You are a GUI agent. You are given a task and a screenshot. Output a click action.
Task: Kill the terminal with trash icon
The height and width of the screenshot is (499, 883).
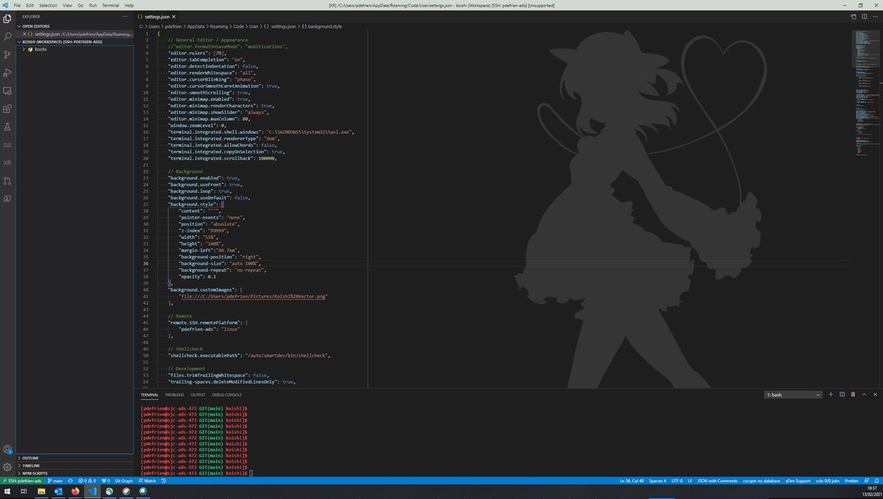(x=853, y=394)
